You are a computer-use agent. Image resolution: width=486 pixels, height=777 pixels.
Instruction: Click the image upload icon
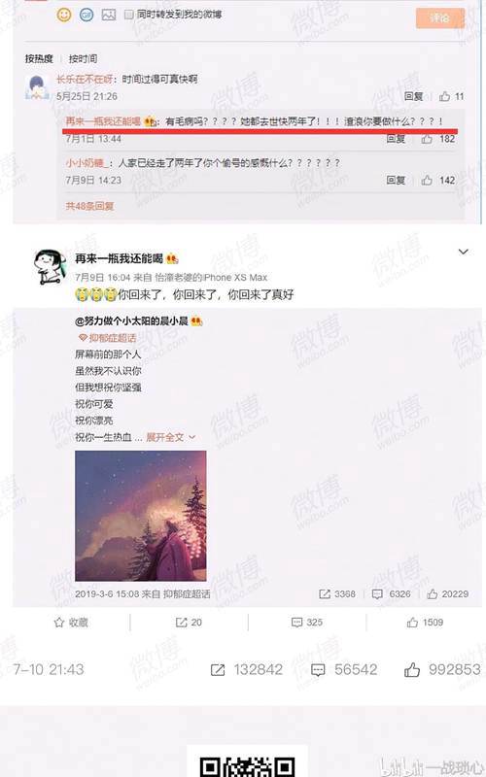click(109, 15)
